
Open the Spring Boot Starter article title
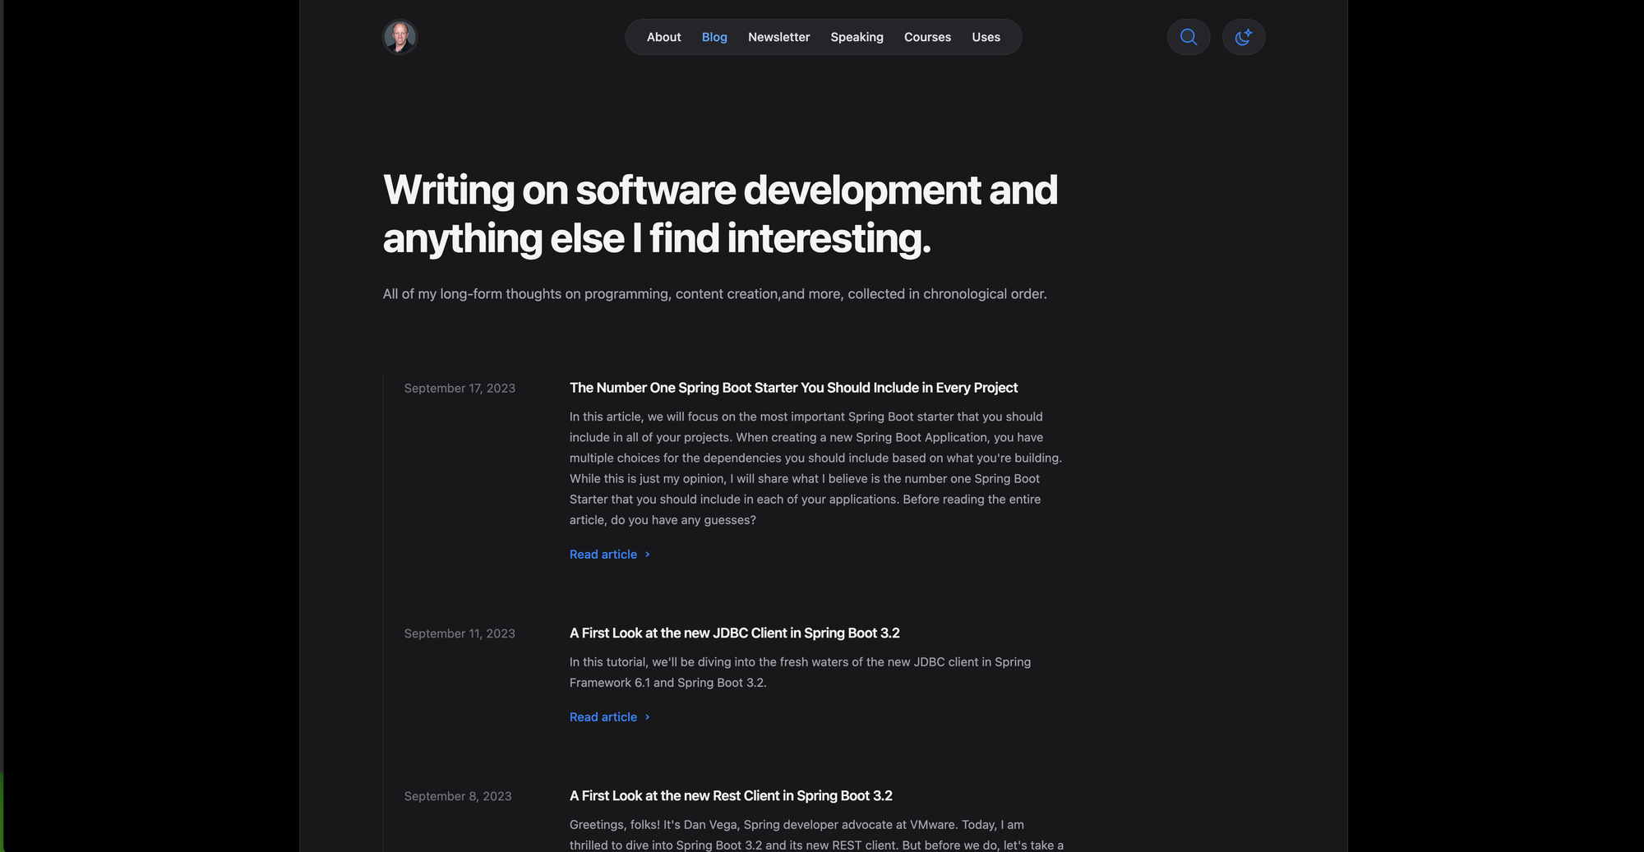pyautogui.click(x=793, y=387)
